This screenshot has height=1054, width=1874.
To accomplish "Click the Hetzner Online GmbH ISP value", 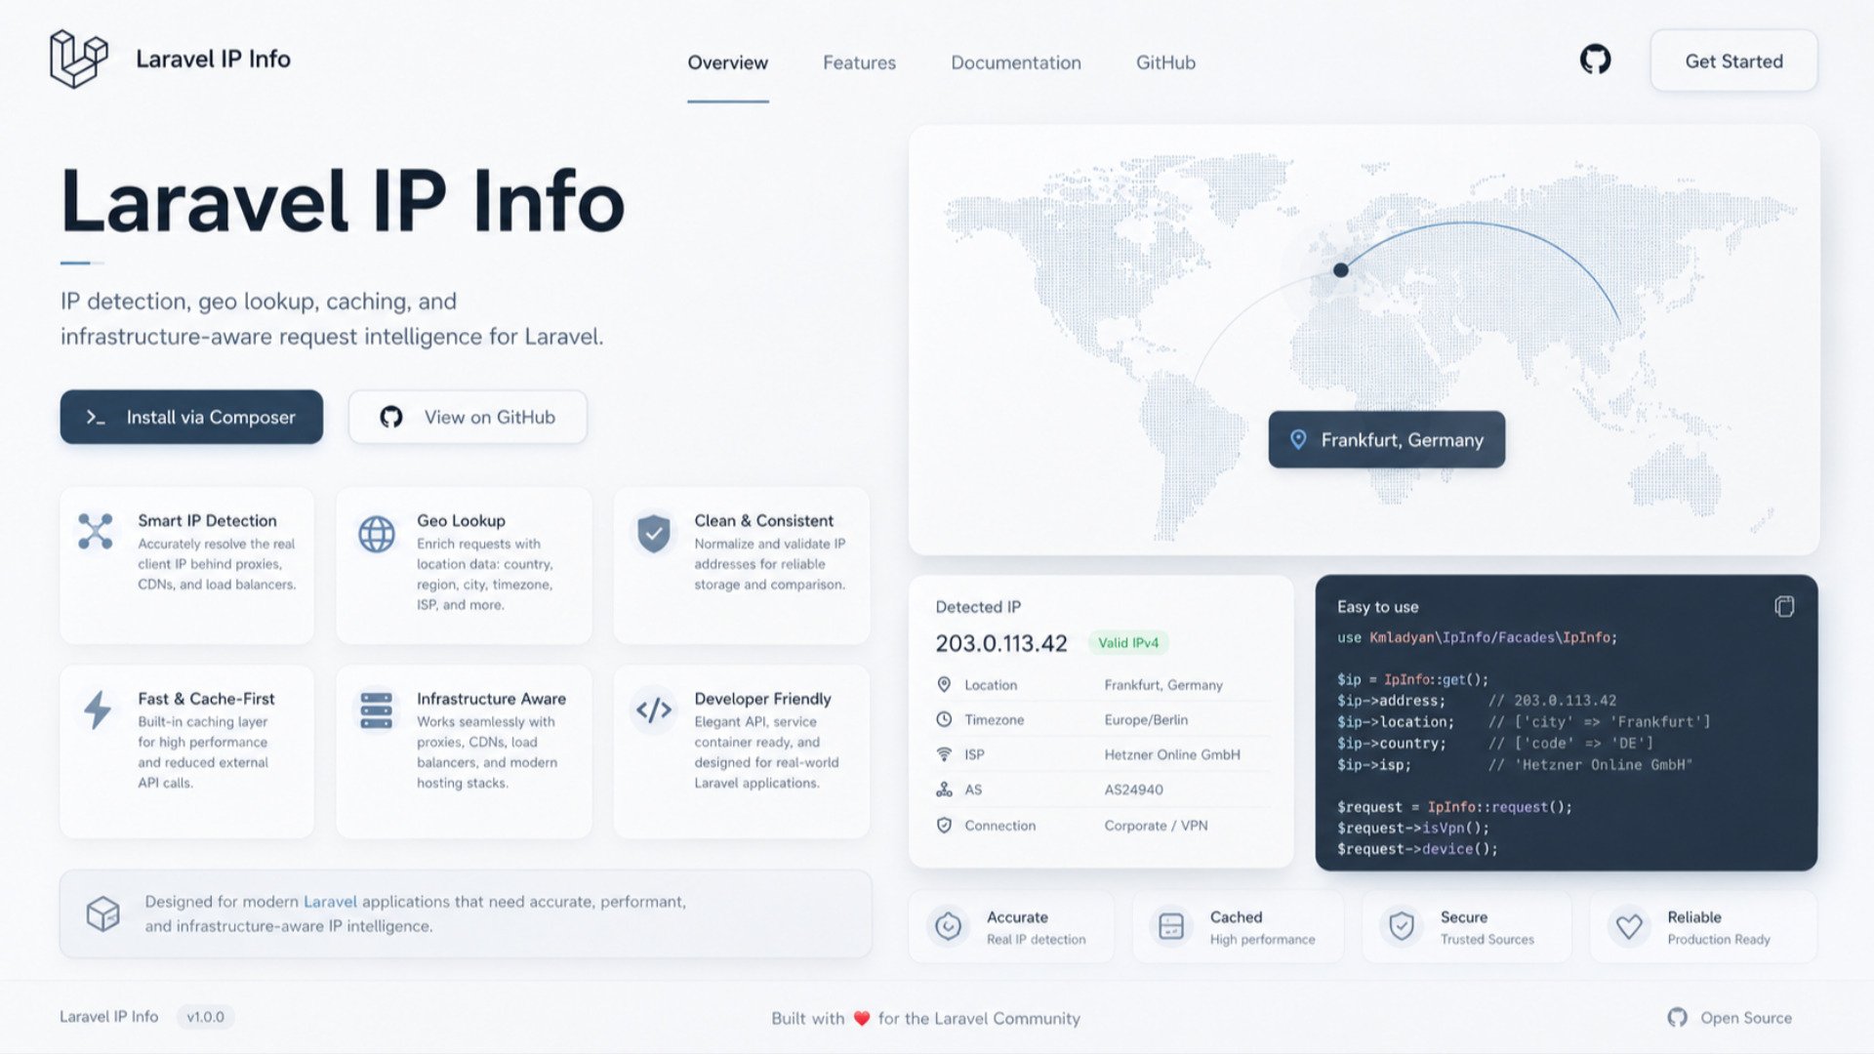I will [1172, 754].
